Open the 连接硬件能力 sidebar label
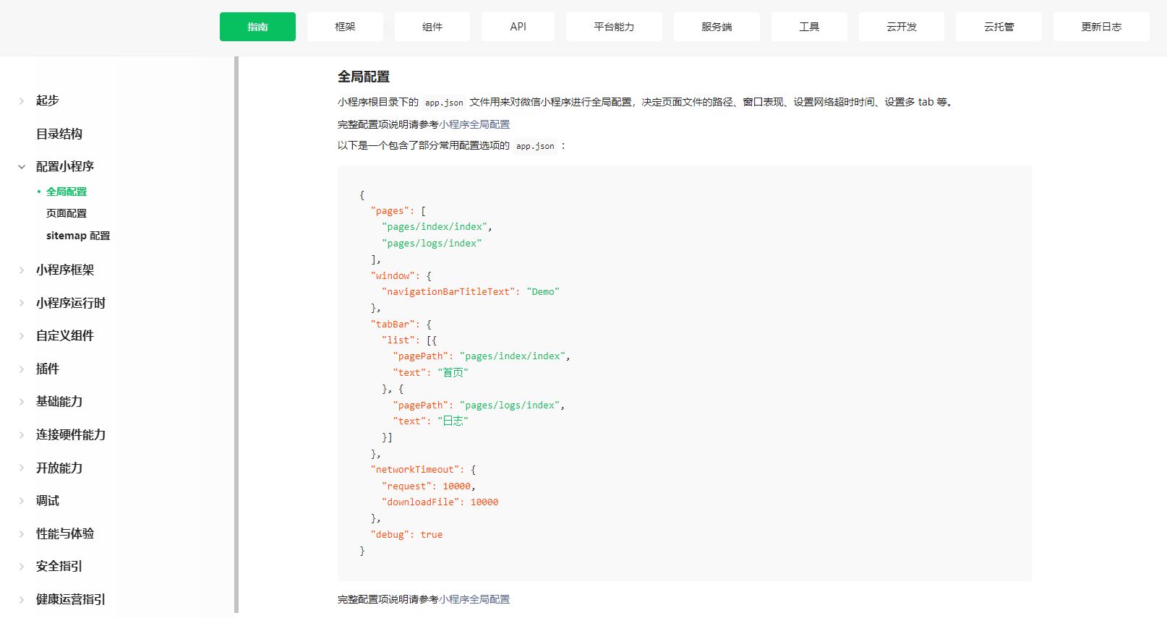The height and width of the screenshot is (618, 1167). click(71, 434)
